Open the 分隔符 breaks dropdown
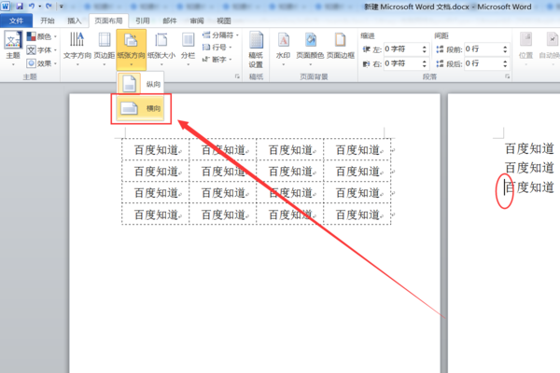 click(220, 35)
